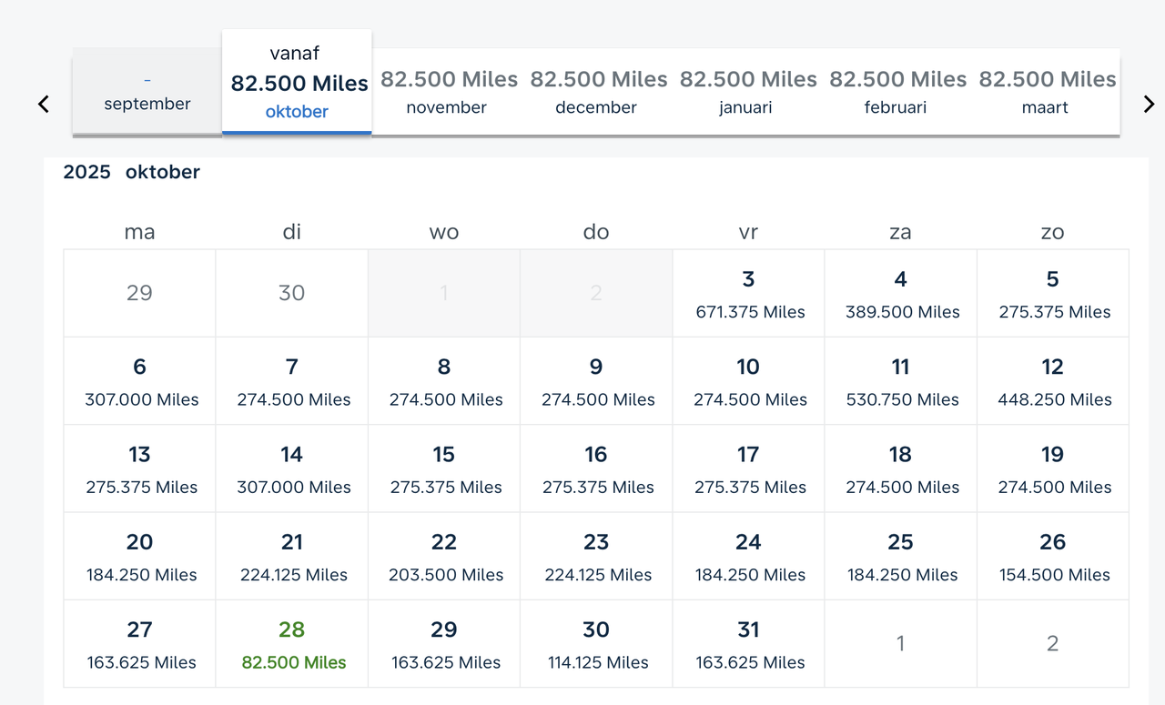Choose October 6 at 307.000 Miles
Image resolution: width=1165 pixels, height=705 pixels.
point(139,381)
